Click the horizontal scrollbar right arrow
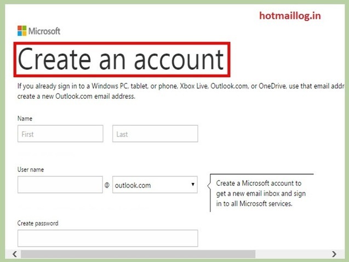This screenshot has height=262, width=349. [x=334, y=254]
